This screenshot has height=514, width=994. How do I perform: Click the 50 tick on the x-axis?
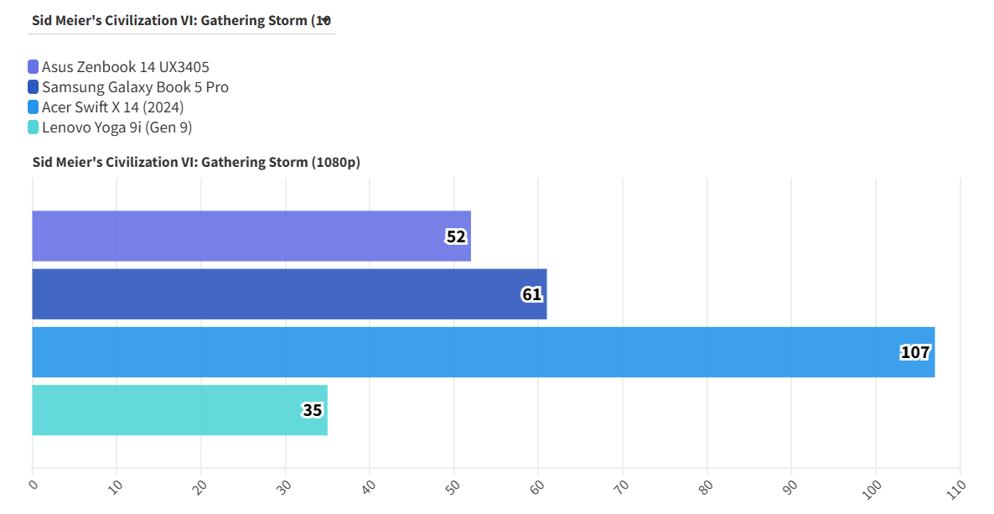click(x=453, y=485)
